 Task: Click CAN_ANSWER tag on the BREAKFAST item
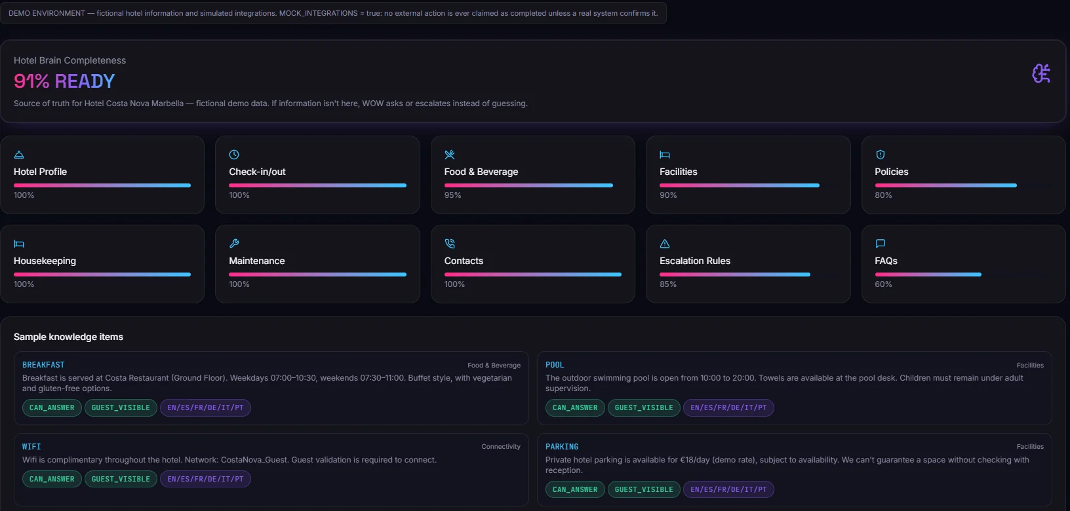(x=52, y=407)
